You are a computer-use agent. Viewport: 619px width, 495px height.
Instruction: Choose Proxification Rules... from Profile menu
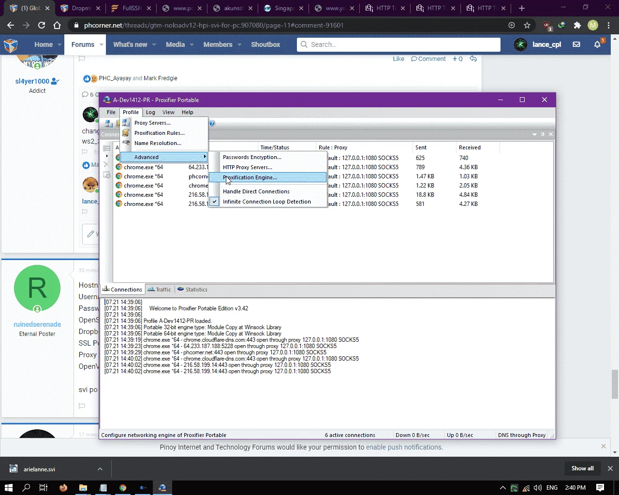tap(164, 133)
